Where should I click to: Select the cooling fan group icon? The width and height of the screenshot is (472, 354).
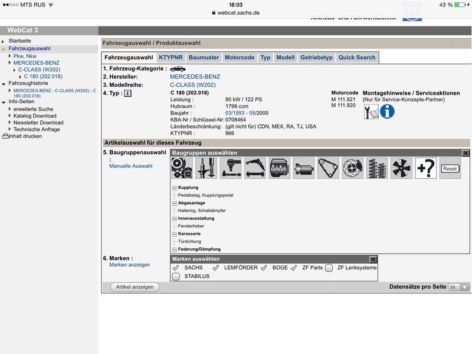(401, 168)
